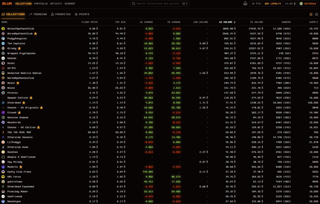This screenshot has height=204, width=320.
Task: Toggle the Checks - VV Edition star
Action: pyautogui.click(x=38, y=127)
